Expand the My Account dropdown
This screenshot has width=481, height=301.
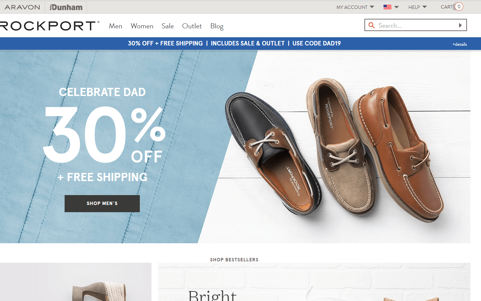[x=355, y=7]
